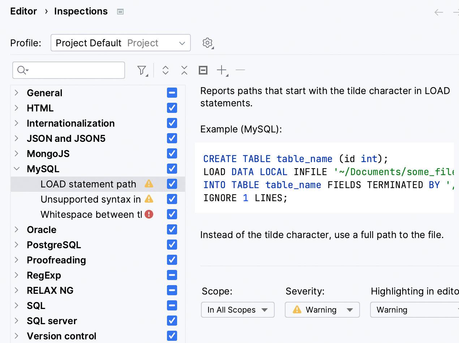Uncheck the HTML inspections checkbox
Image resolution: width=459 pixels, height=343 pixels.
click(x=172, y=108)
